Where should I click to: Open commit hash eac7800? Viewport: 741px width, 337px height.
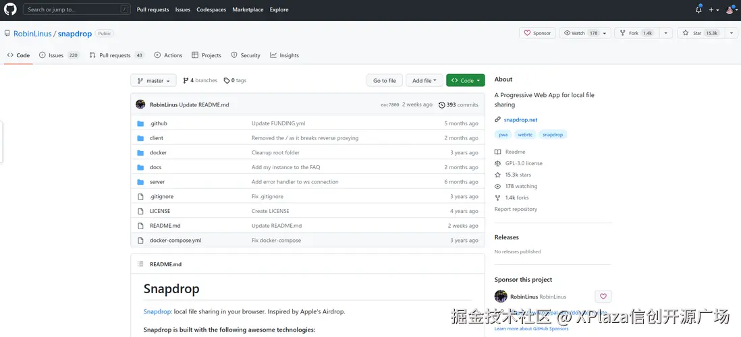coord(390,104)
